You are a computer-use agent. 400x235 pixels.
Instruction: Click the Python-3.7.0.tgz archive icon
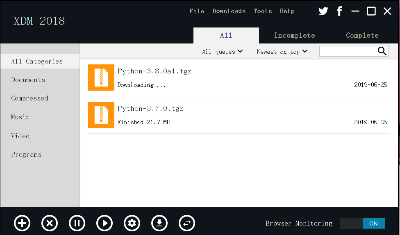click(x=101, y=115)
